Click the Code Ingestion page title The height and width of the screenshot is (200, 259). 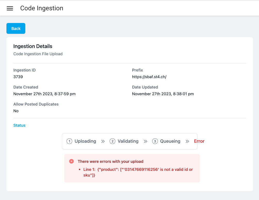click(42, 8)
